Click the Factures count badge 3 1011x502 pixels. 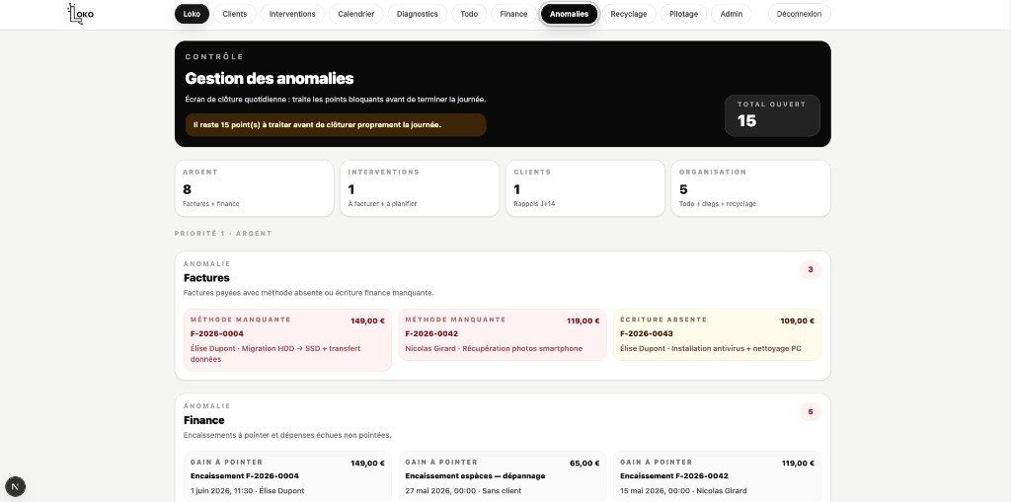[811, 269]
